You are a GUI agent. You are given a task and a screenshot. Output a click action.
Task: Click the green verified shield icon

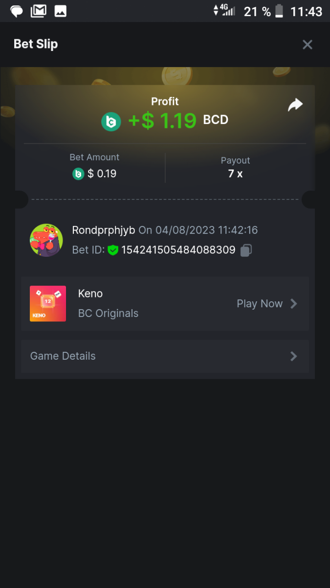pos(113,250)
